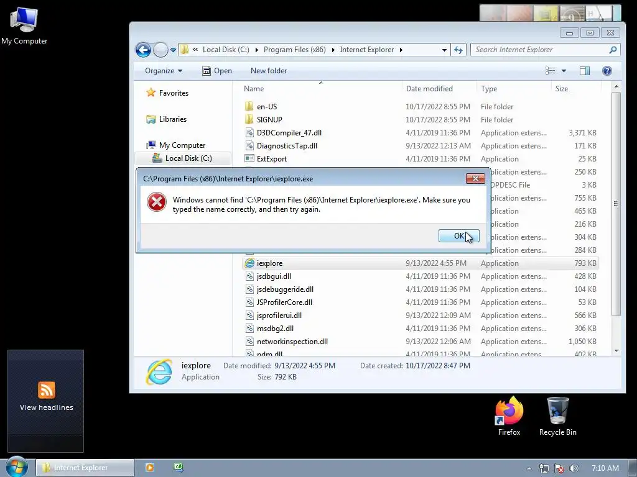This screenshot has width=637, height=477.
Task: Select Libraries in navigation pane
Action: 166,119
